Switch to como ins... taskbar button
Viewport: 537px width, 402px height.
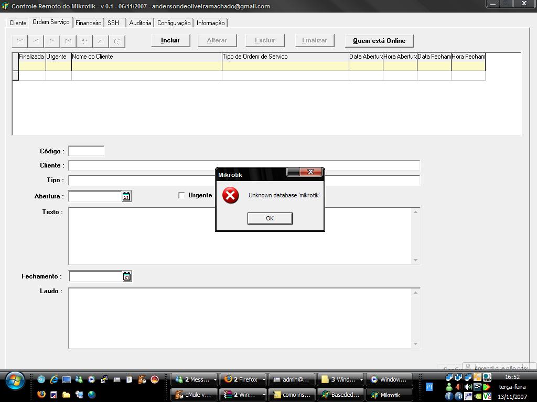coord(292,395)
